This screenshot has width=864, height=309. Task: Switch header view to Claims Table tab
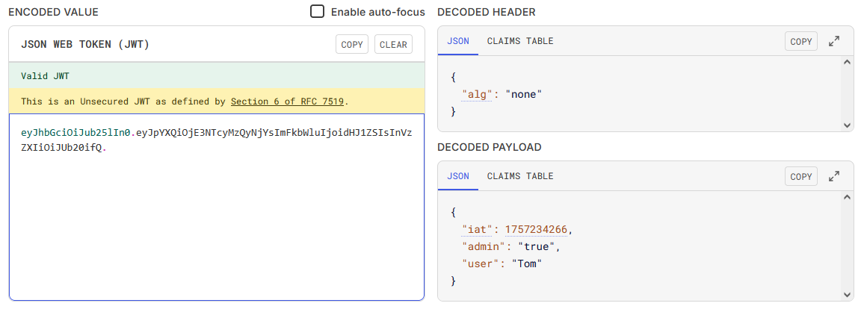[x=520, y=42]
